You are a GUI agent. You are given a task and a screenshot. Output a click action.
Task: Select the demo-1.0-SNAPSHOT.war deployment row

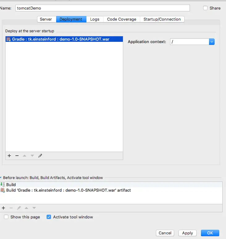point(64,39)
